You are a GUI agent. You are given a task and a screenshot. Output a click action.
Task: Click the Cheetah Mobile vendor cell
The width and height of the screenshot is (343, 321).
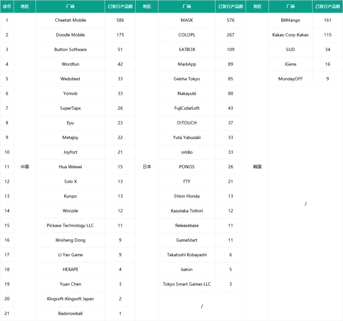coord(70,20)
